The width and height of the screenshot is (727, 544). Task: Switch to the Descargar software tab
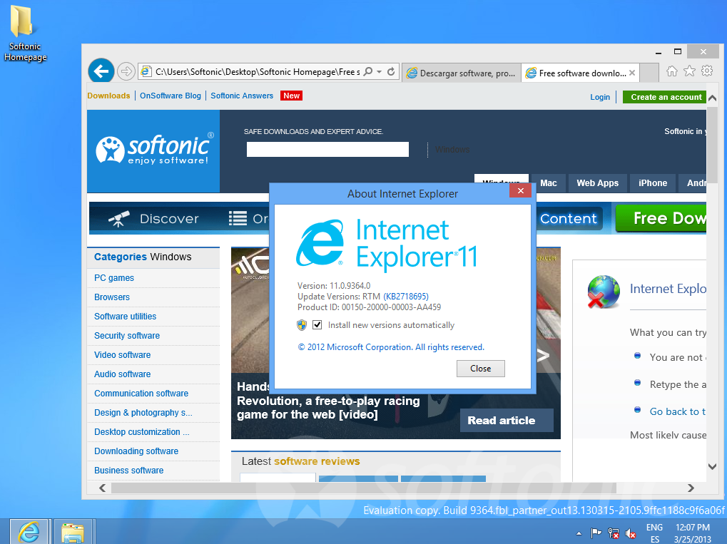460,72
